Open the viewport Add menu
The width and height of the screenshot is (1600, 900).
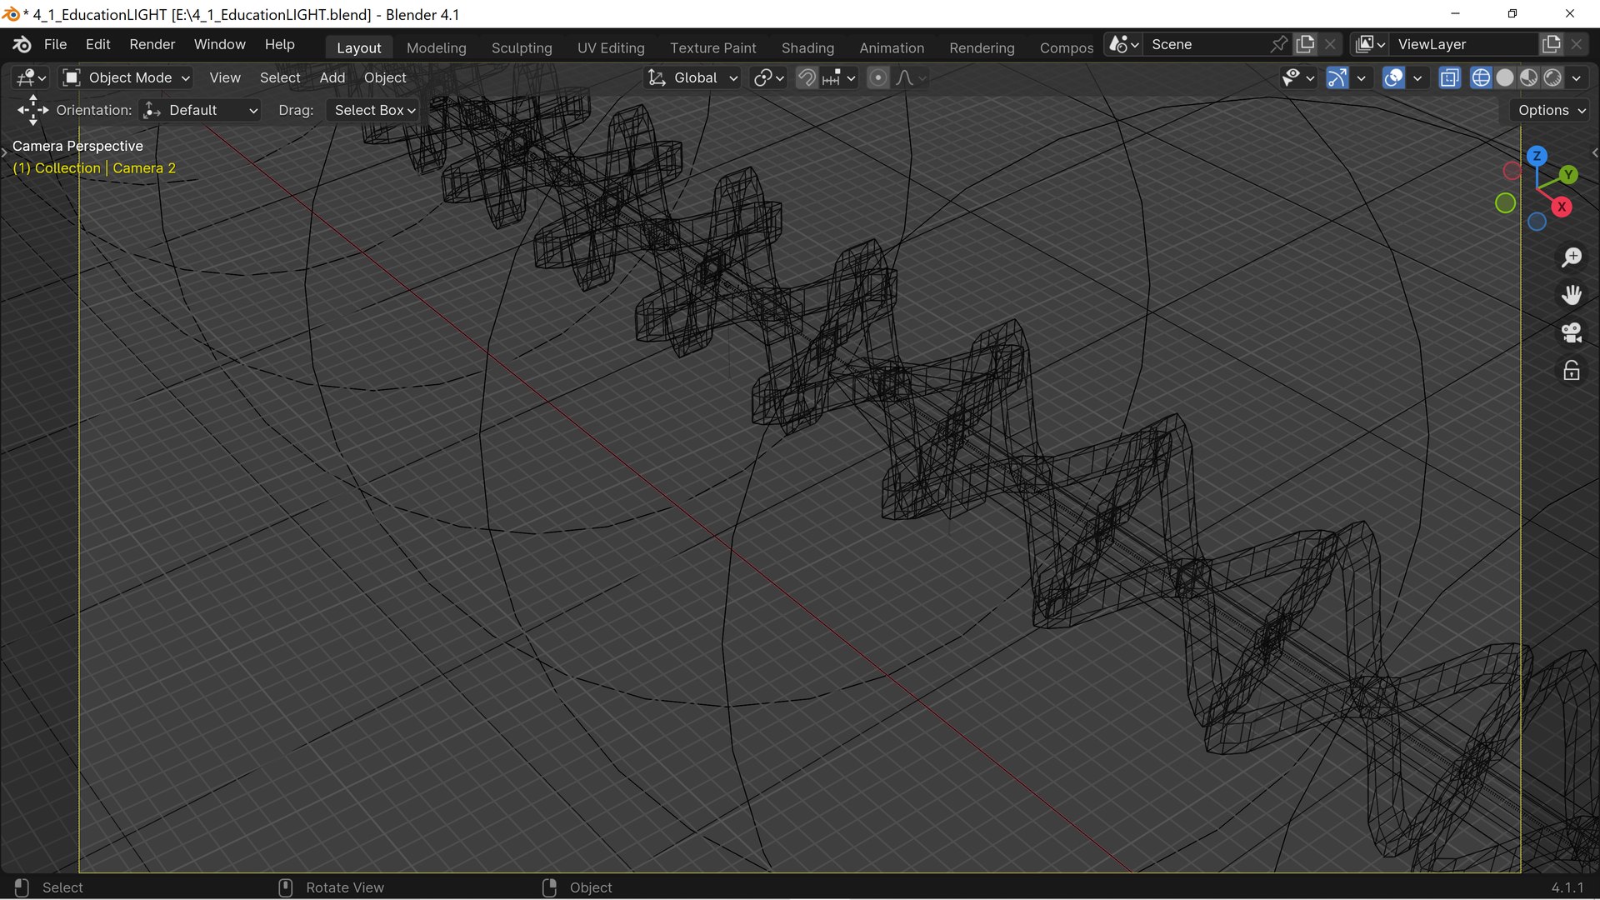(x=332, y=77)
